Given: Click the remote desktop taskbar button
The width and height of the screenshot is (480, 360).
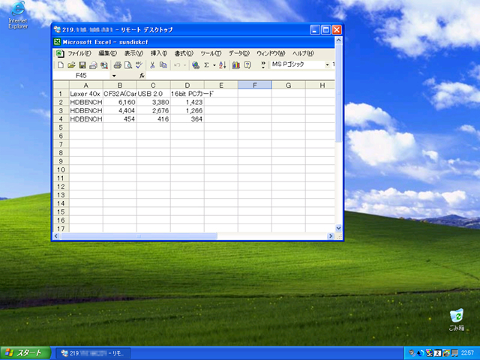Looking at the screenshot, I should click(x=94, y=352).
